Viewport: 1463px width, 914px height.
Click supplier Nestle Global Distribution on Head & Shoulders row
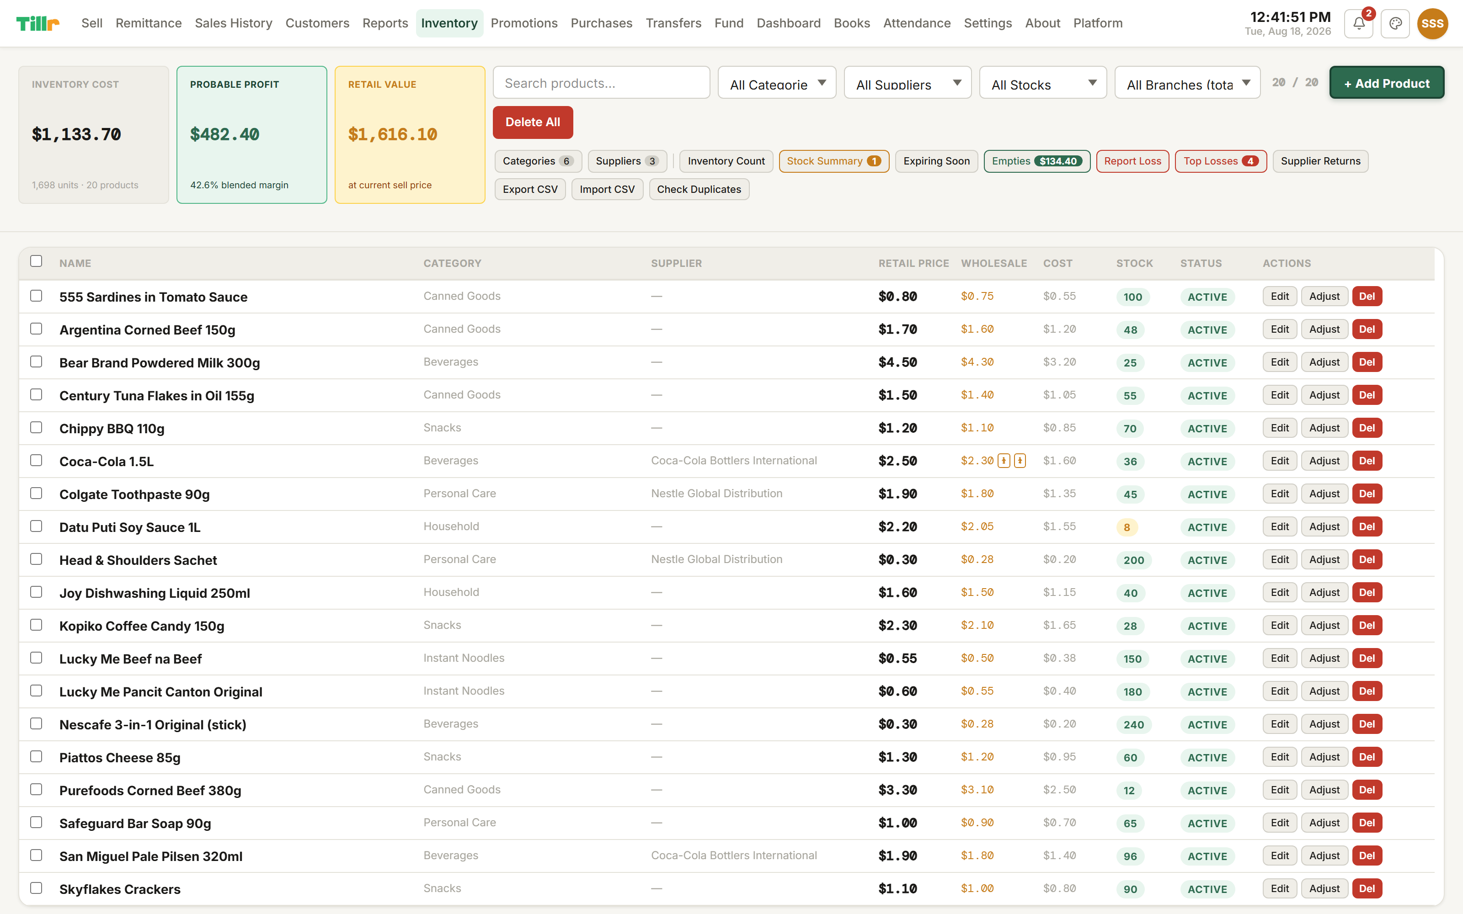pyautogui.click(x=716, y=560)
